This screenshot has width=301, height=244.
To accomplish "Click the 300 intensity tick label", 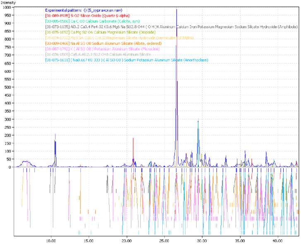I will pos(8,119).
